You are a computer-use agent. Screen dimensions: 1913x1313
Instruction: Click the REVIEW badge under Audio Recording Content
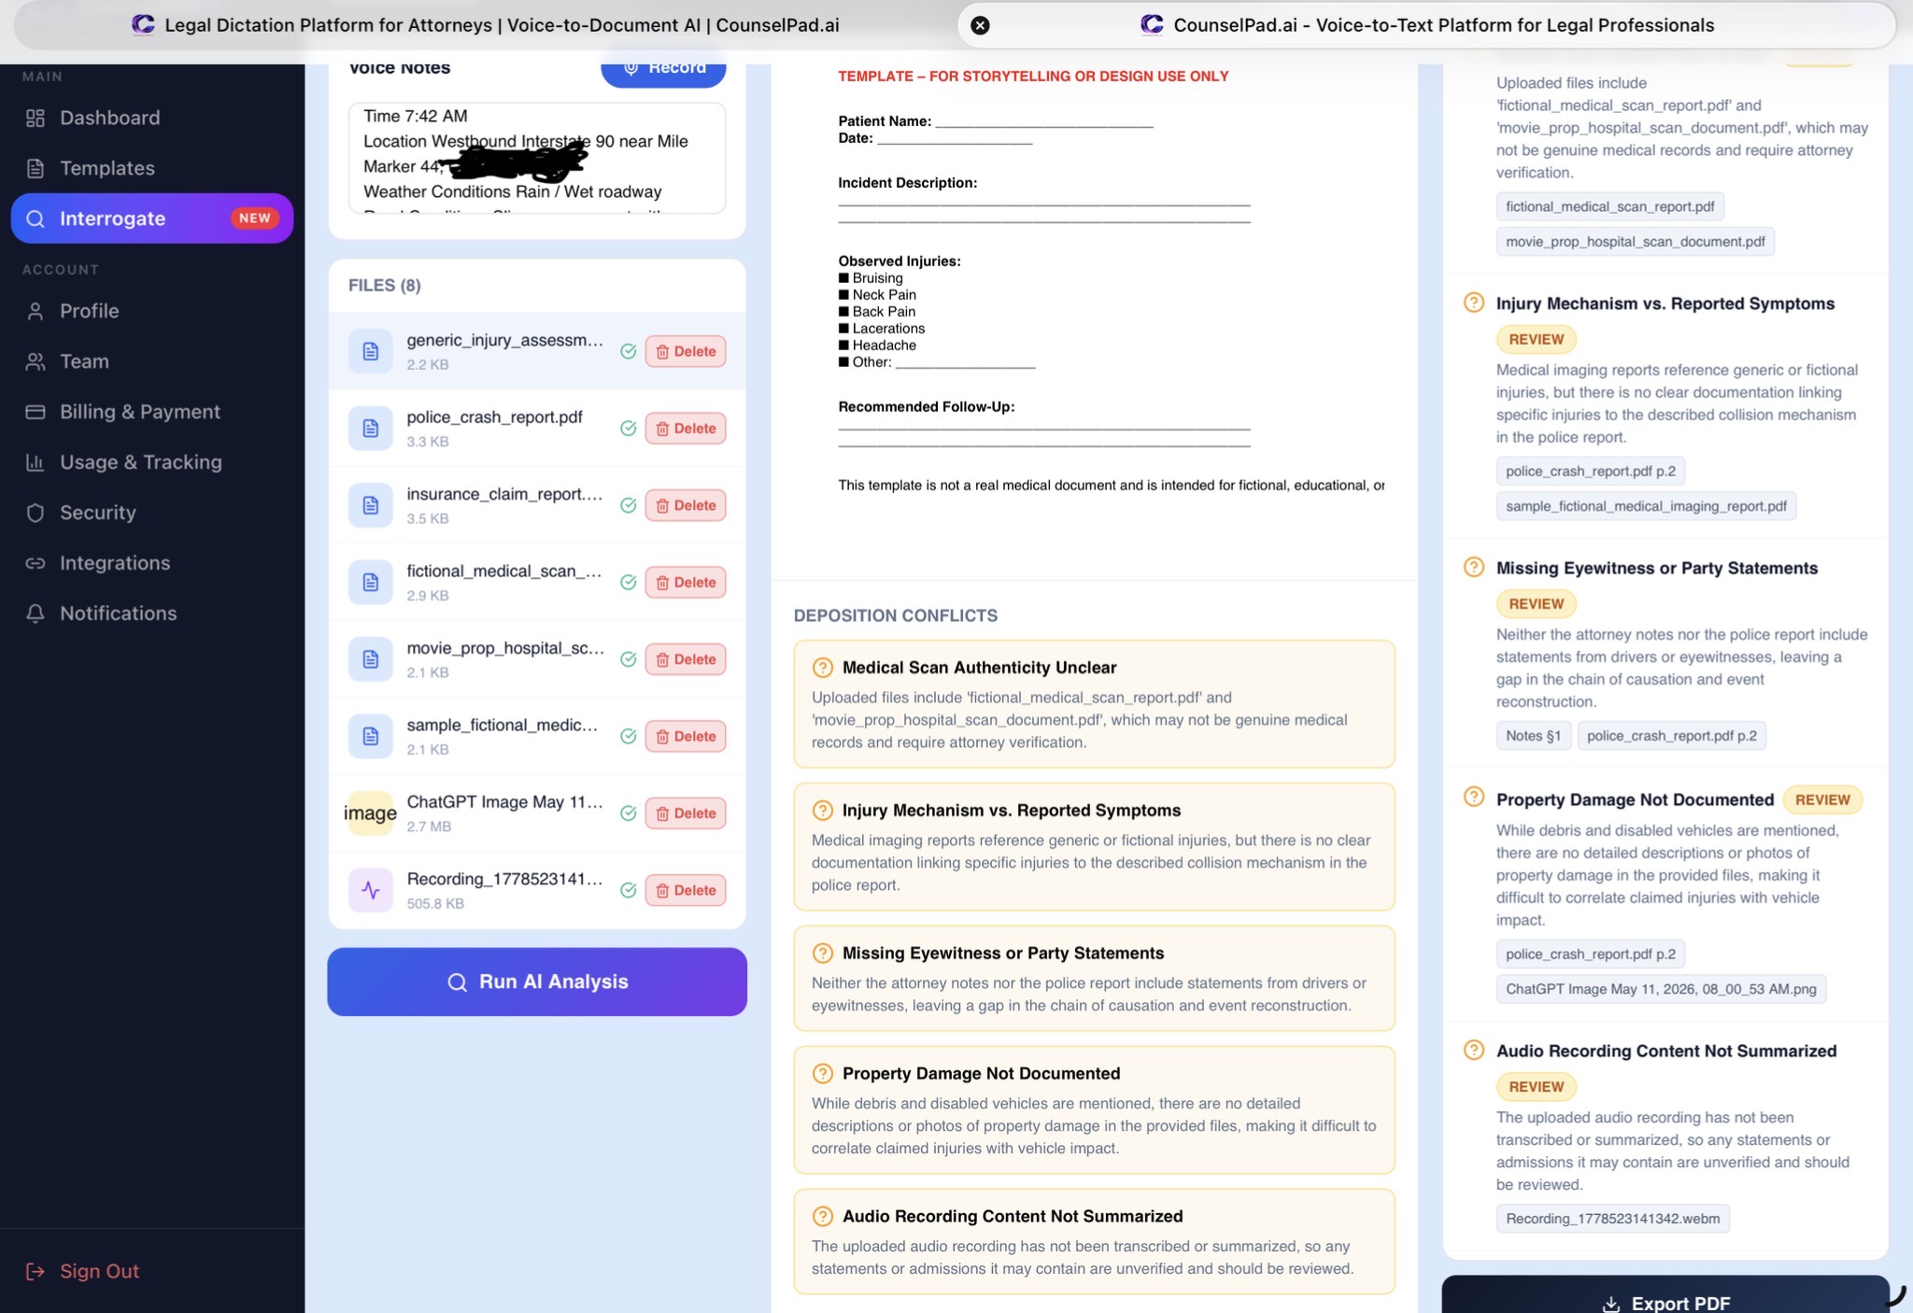1537,1087
